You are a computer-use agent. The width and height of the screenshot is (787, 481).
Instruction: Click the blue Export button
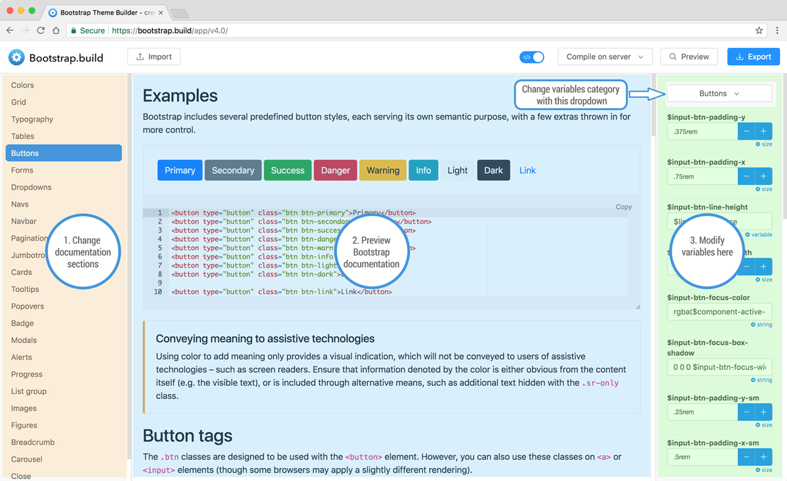753,56
